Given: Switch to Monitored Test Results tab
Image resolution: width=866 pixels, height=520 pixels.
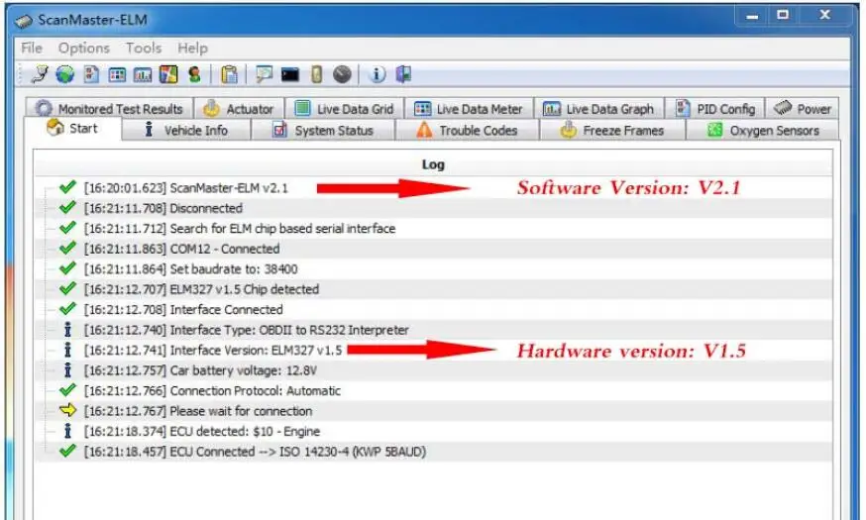Looking at the screenshot, I should pos(109,108).
